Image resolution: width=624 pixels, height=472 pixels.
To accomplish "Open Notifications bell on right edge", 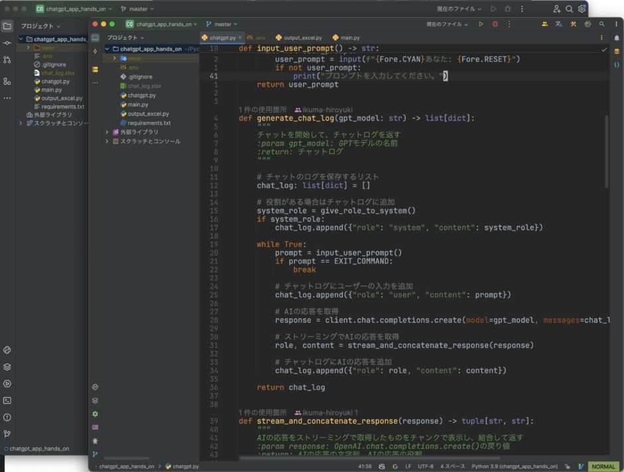I will coord(617,38).
